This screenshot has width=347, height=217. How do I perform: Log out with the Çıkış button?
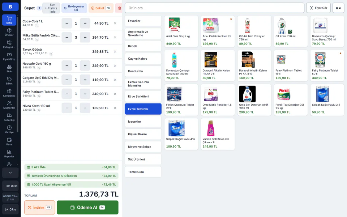tap(10, 209)
